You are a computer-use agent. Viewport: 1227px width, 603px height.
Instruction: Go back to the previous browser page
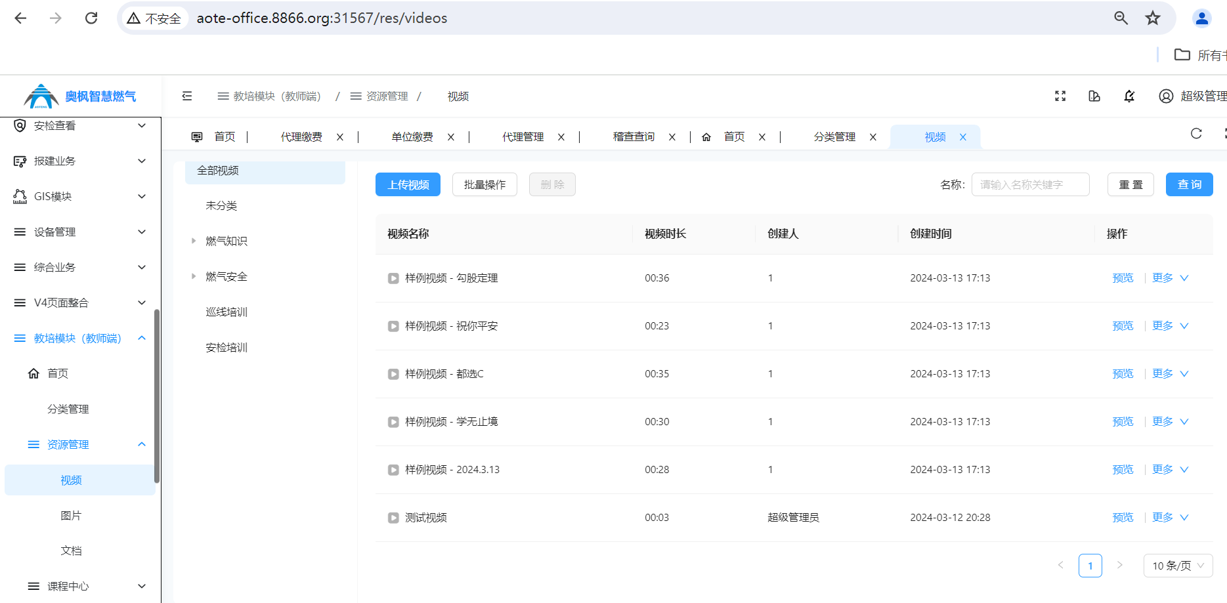click(20, 18)
